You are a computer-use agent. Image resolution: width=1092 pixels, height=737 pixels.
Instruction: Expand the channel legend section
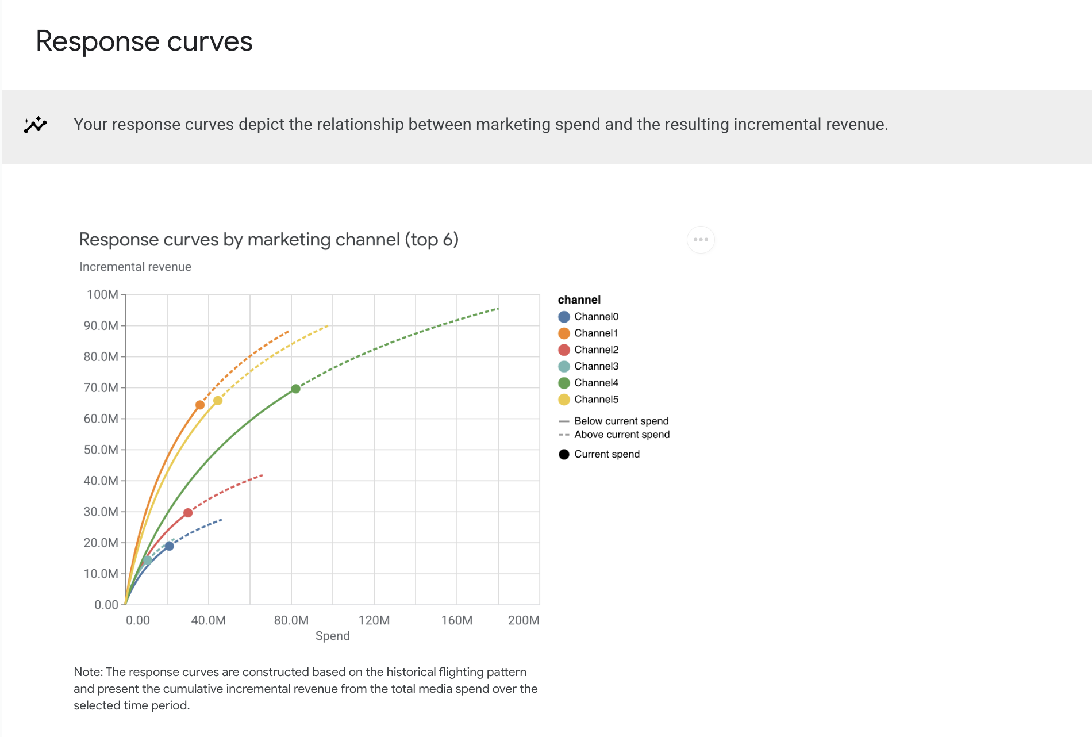tap(579, 300)
